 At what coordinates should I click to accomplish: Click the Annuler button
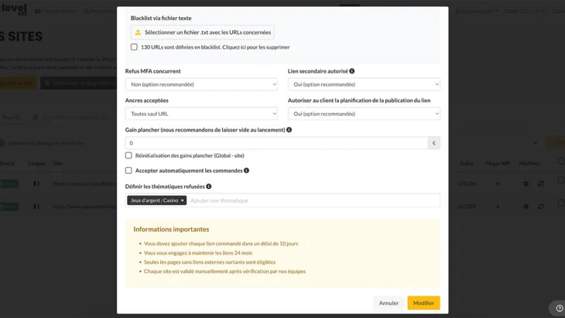pyautogui.click(x=389, y=303)
